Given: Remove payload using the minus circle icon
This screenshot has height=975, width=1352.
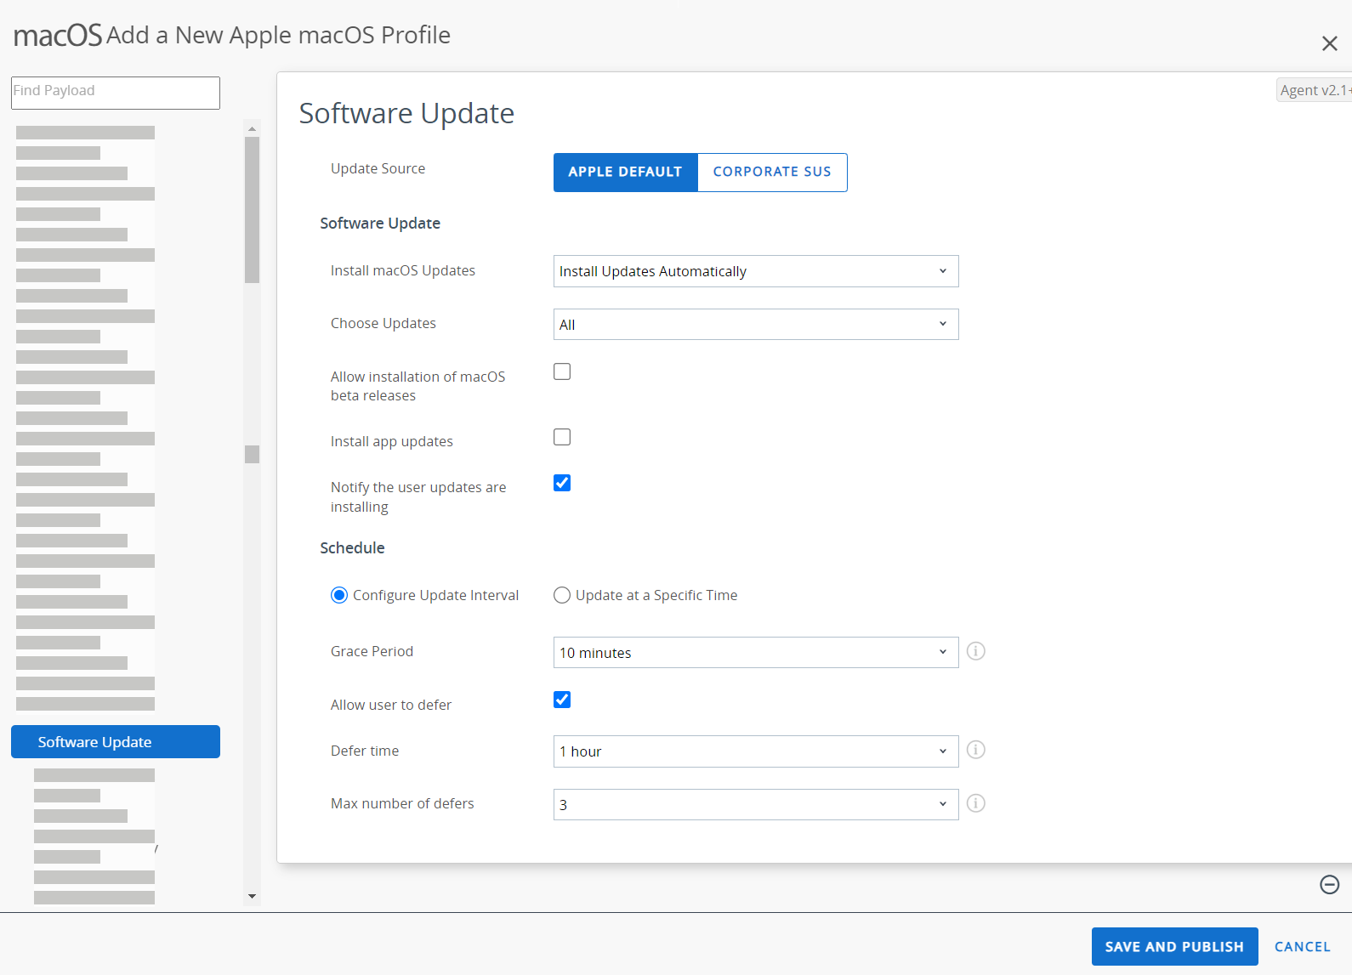Looking at the screenshot, I should (x=1330, y=885).
